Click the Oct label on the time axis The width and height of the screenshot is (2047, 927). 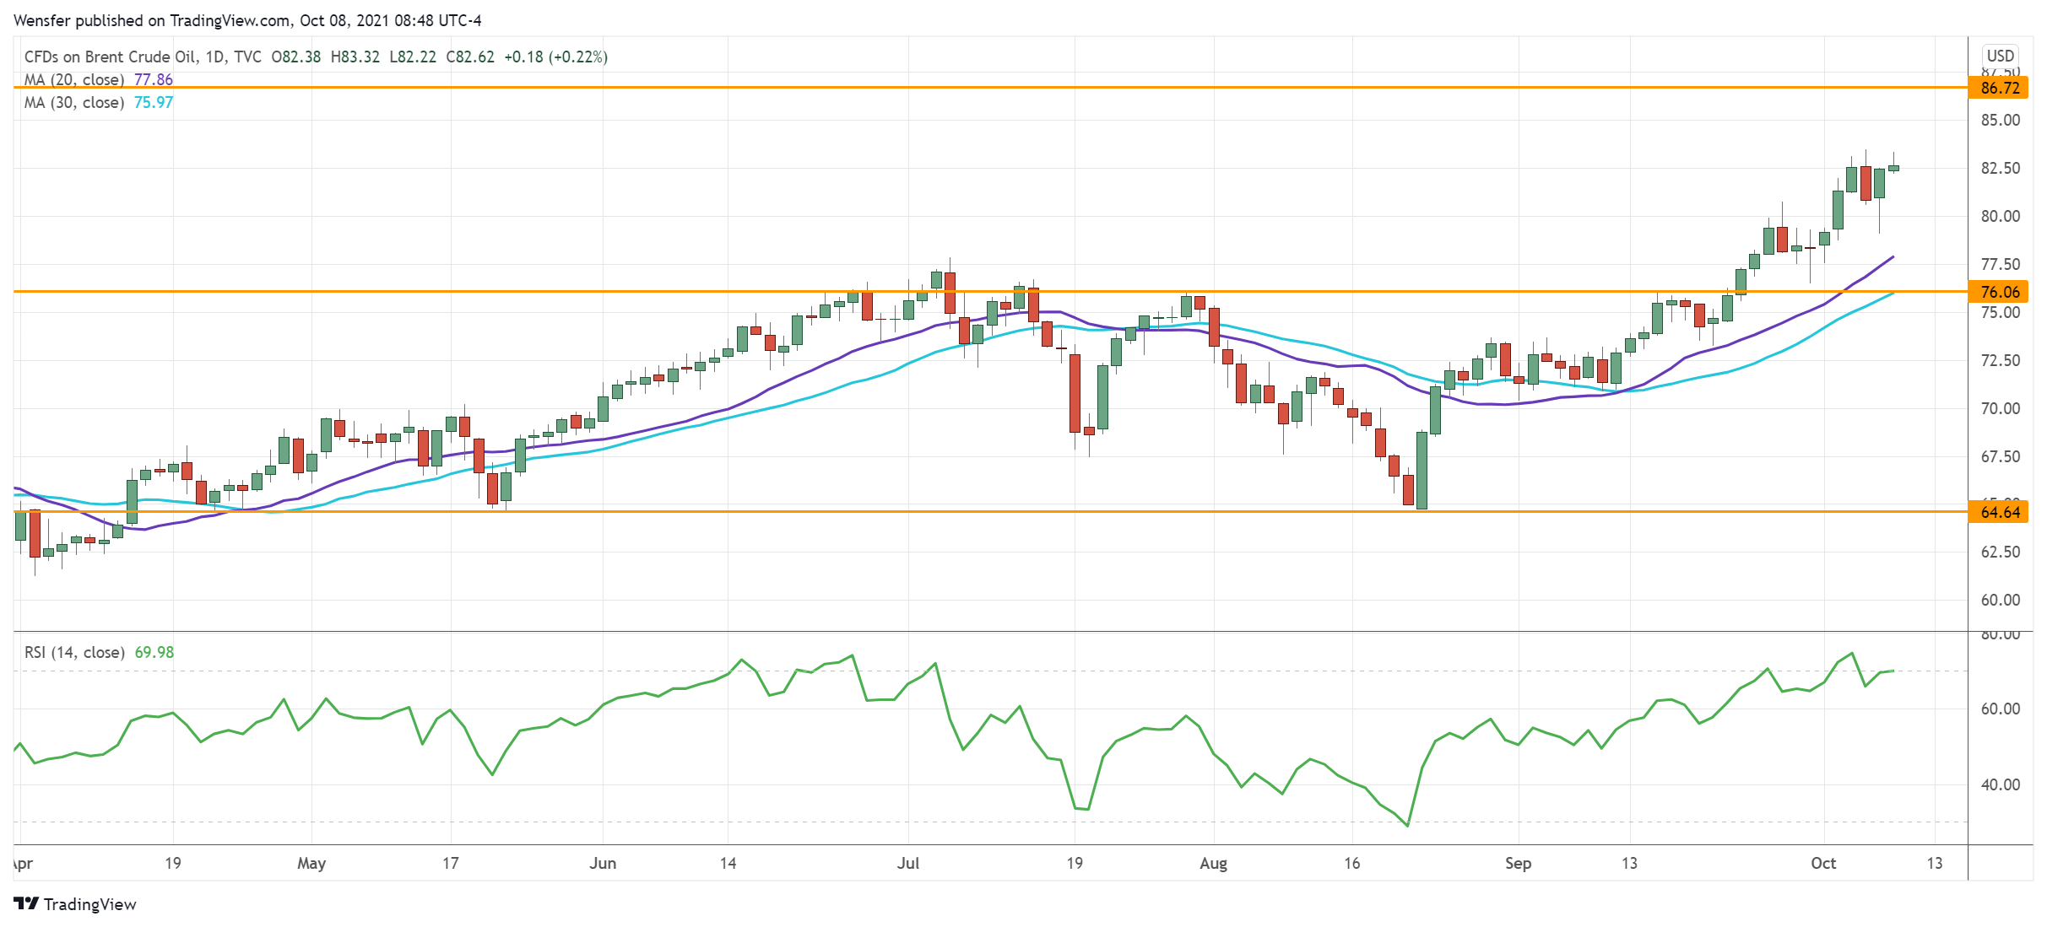[1823, 863]
